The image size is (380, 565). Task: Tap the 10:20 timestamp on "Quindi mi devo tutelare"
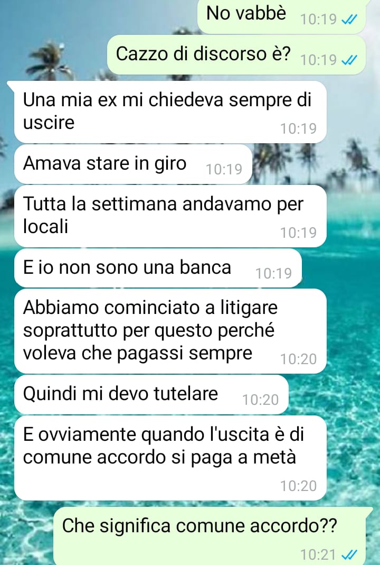point(261,400)
